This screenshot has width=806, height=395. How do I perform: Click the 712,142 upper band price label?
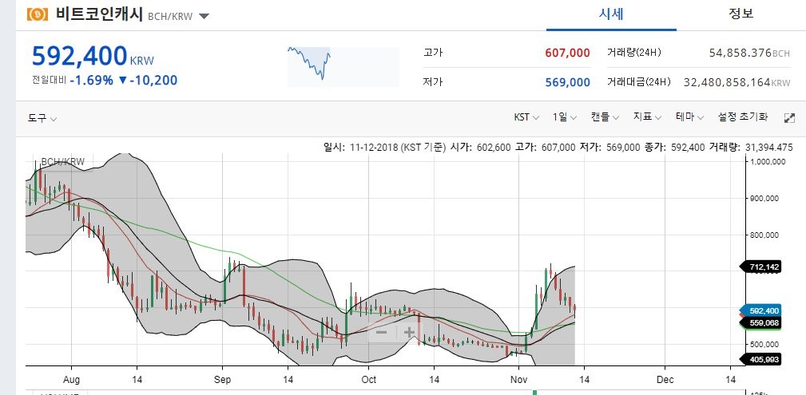pos(760,267)
